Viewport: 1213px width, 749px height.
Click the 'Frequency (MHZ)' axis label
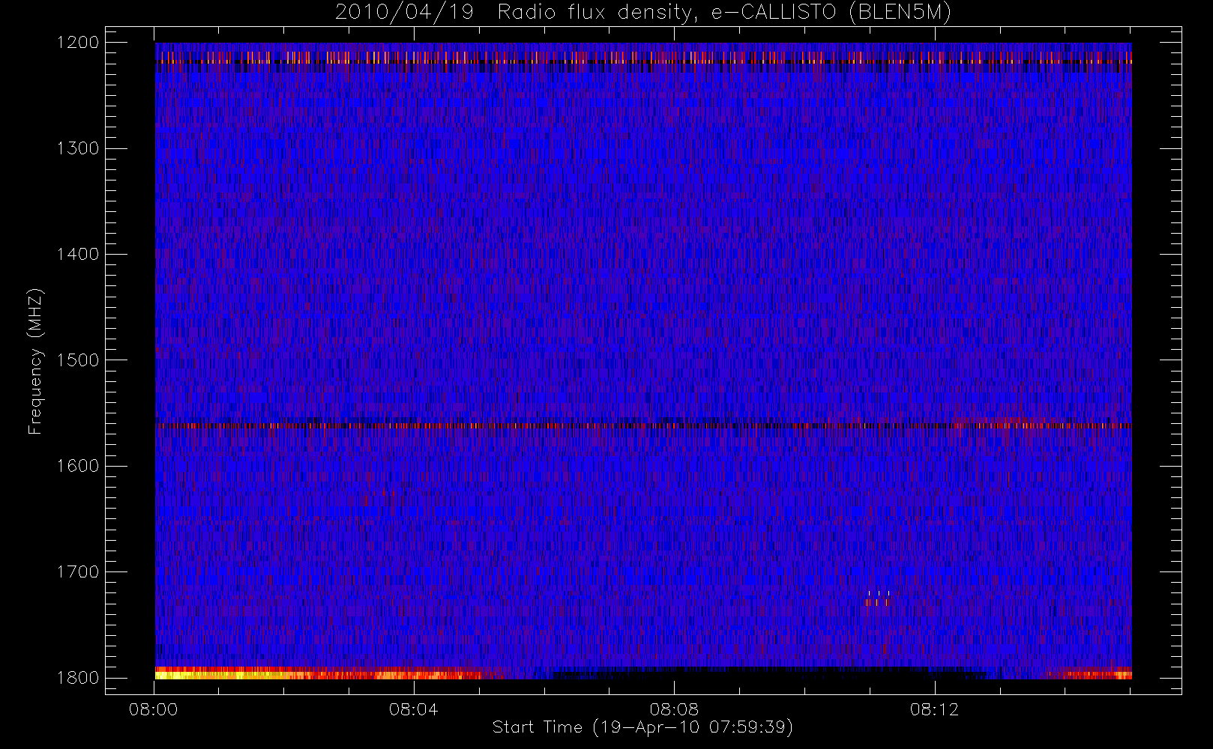point(34,361)
